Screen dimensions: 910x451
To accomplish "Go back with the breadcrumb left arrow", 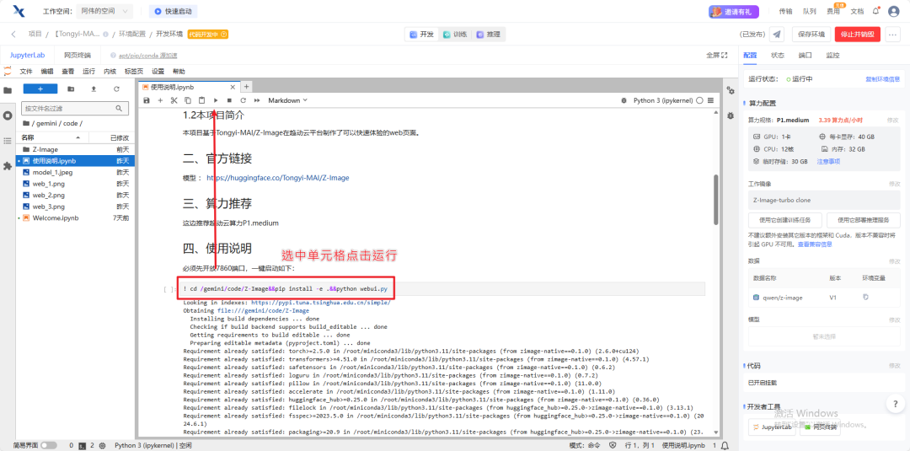I will [13, 35].
